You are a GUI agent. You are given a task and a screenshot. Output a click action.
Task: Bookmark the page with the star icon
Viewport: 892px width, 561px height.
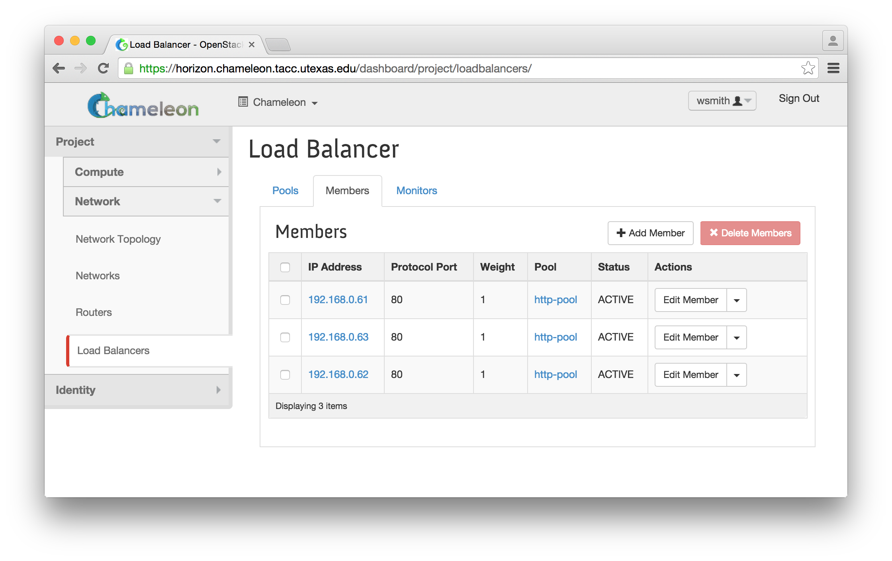(808, 68)
